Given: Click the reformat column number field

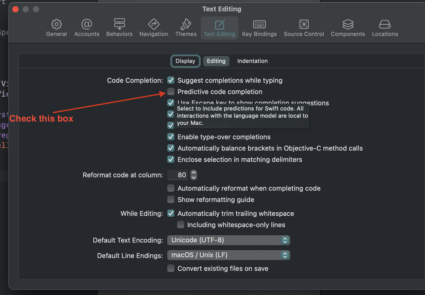Looking at the screenshot, I should pos(178,175).
